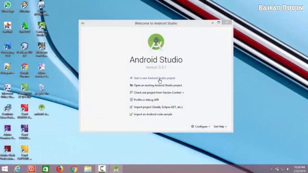Select the green letter A desktop shortcut

point(25,27)
